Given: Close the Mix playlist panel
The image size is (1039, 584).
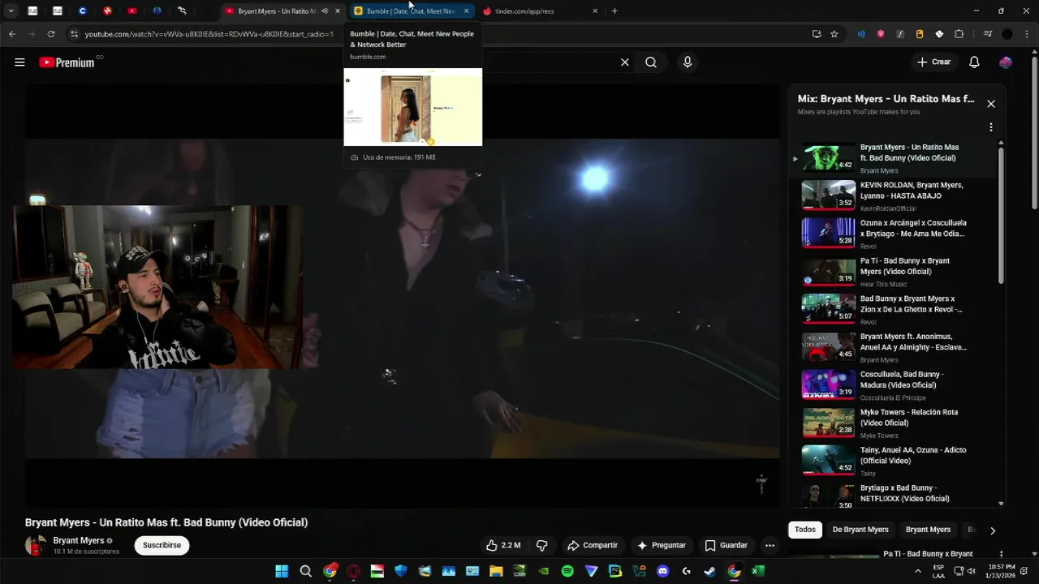Looking at the screenshot, I should pos(990,104).
